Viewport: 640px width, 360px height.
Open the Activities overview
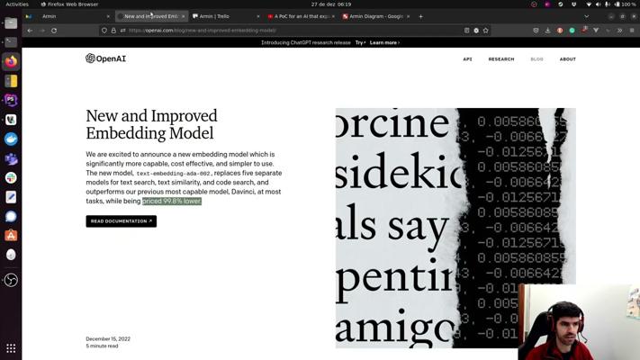point(17,4)
